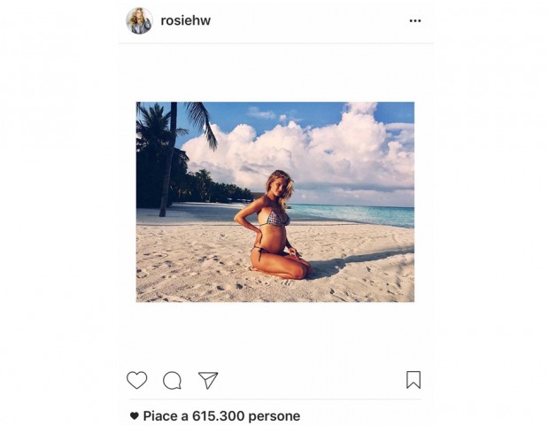Share the post using the paper plane icon
This screenshot has height=426, width=549.
[208, 380]
